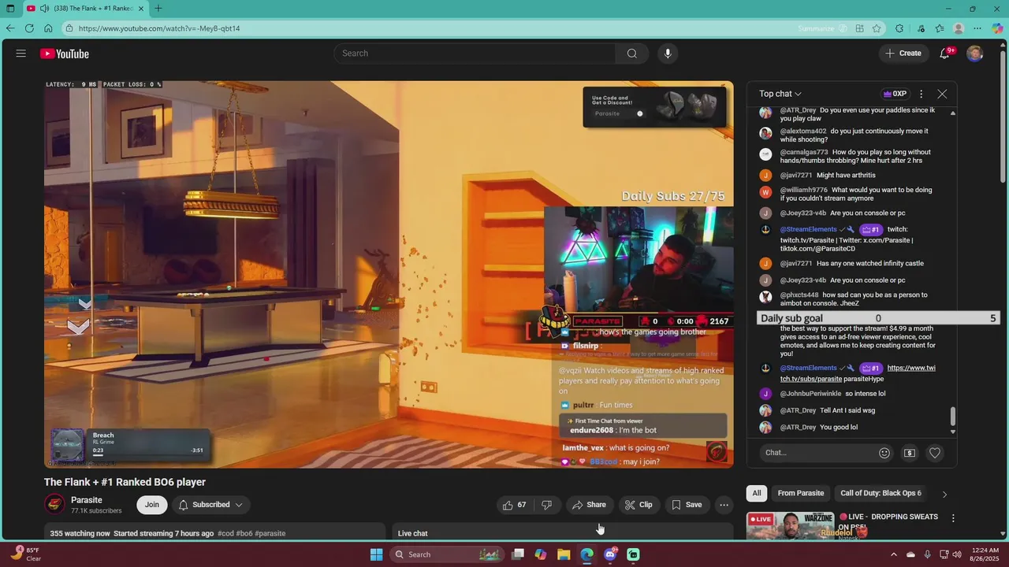
Task: Open account avatar menu in YouTube
Action: click(975, 54)
